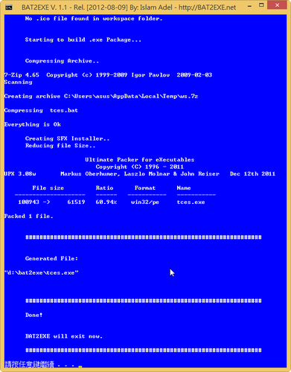Click the 'Generated File:' label

51,258
